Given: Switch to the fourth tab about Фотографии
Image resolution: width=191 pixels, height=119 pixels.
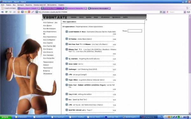Looking at the screenshot, I should coord(99,8).
